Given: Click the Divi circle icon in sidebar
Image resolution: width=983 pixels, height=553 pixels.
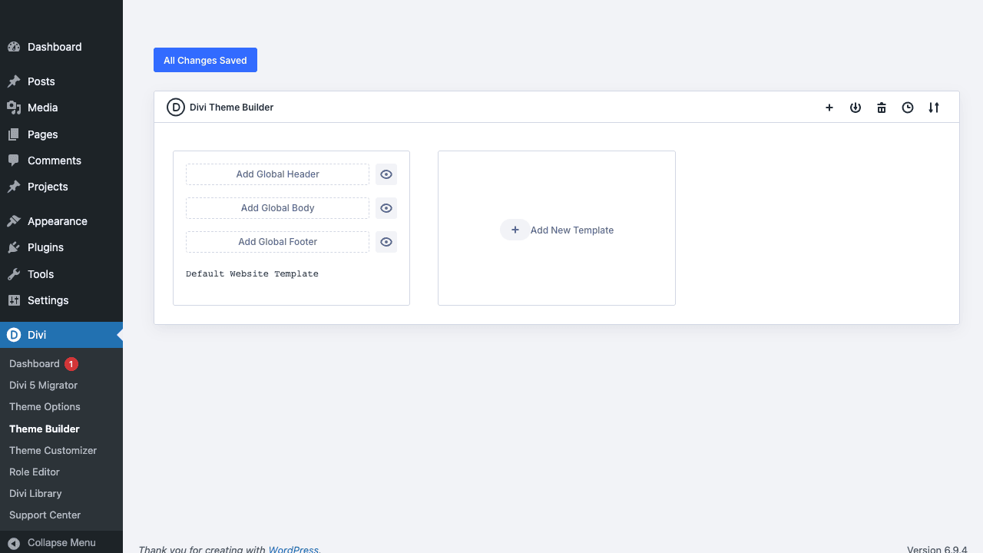Looking at the screenshot, I should coord(14,335).
